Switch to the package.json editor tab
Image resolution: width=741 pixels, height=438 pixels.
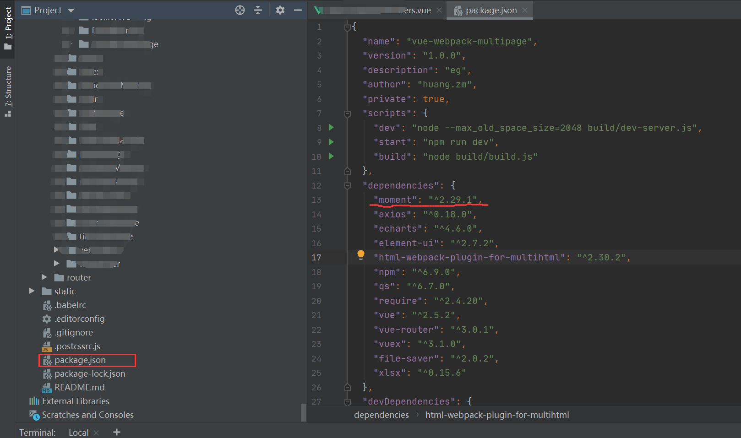pos(491,10)
